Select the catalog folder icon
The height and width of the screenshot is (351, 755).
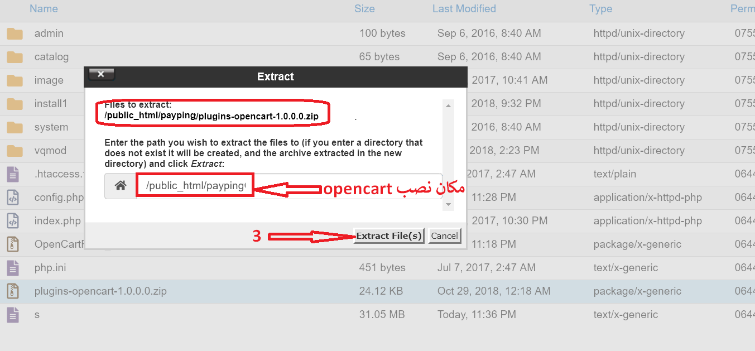pos(15,57)
